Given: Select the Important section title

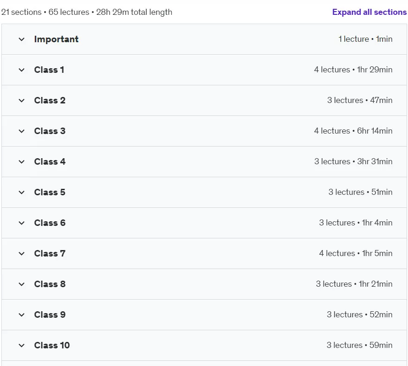Looking at the screenshot, I should [x=56, y=39].
